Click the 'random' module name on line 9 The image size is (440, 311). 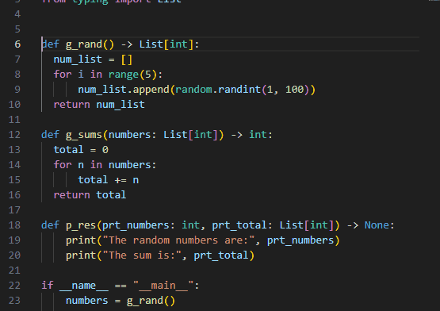(193, 90)
